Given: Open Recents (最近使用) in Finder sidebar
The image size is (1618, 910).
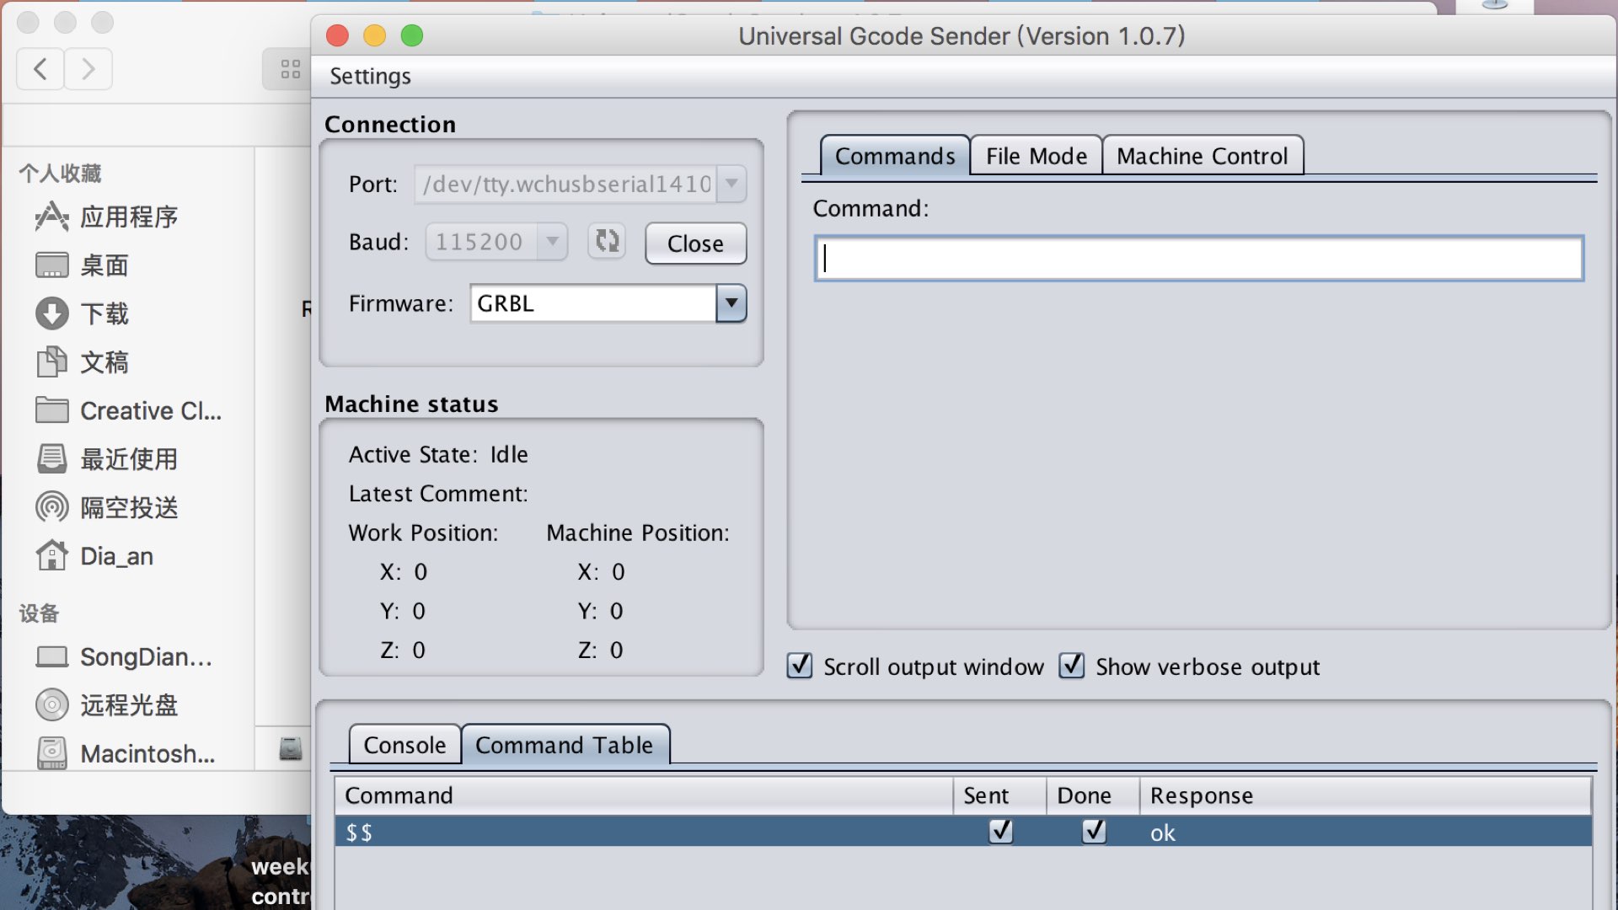Looking at the screenshot, I should [x=106, y=459].
